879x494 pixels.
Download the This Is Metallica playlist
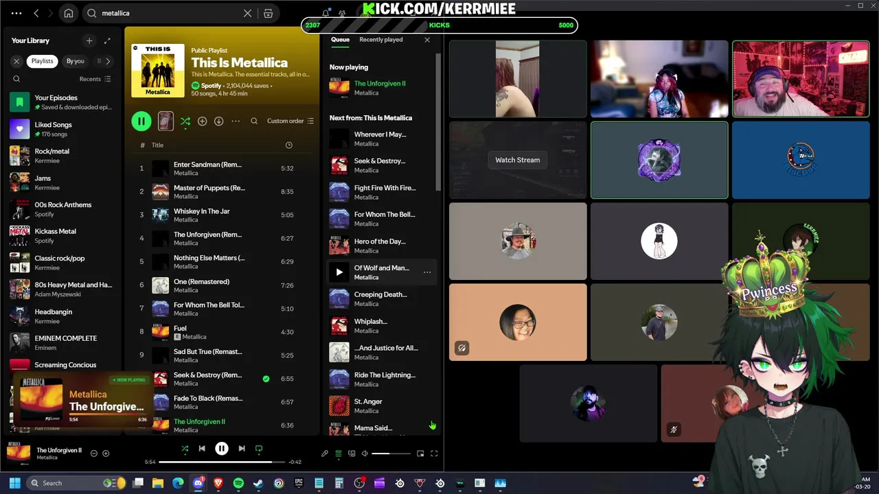tap(218, 121)
